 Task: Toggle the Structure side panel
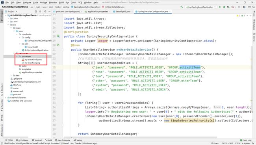point(2,89)
